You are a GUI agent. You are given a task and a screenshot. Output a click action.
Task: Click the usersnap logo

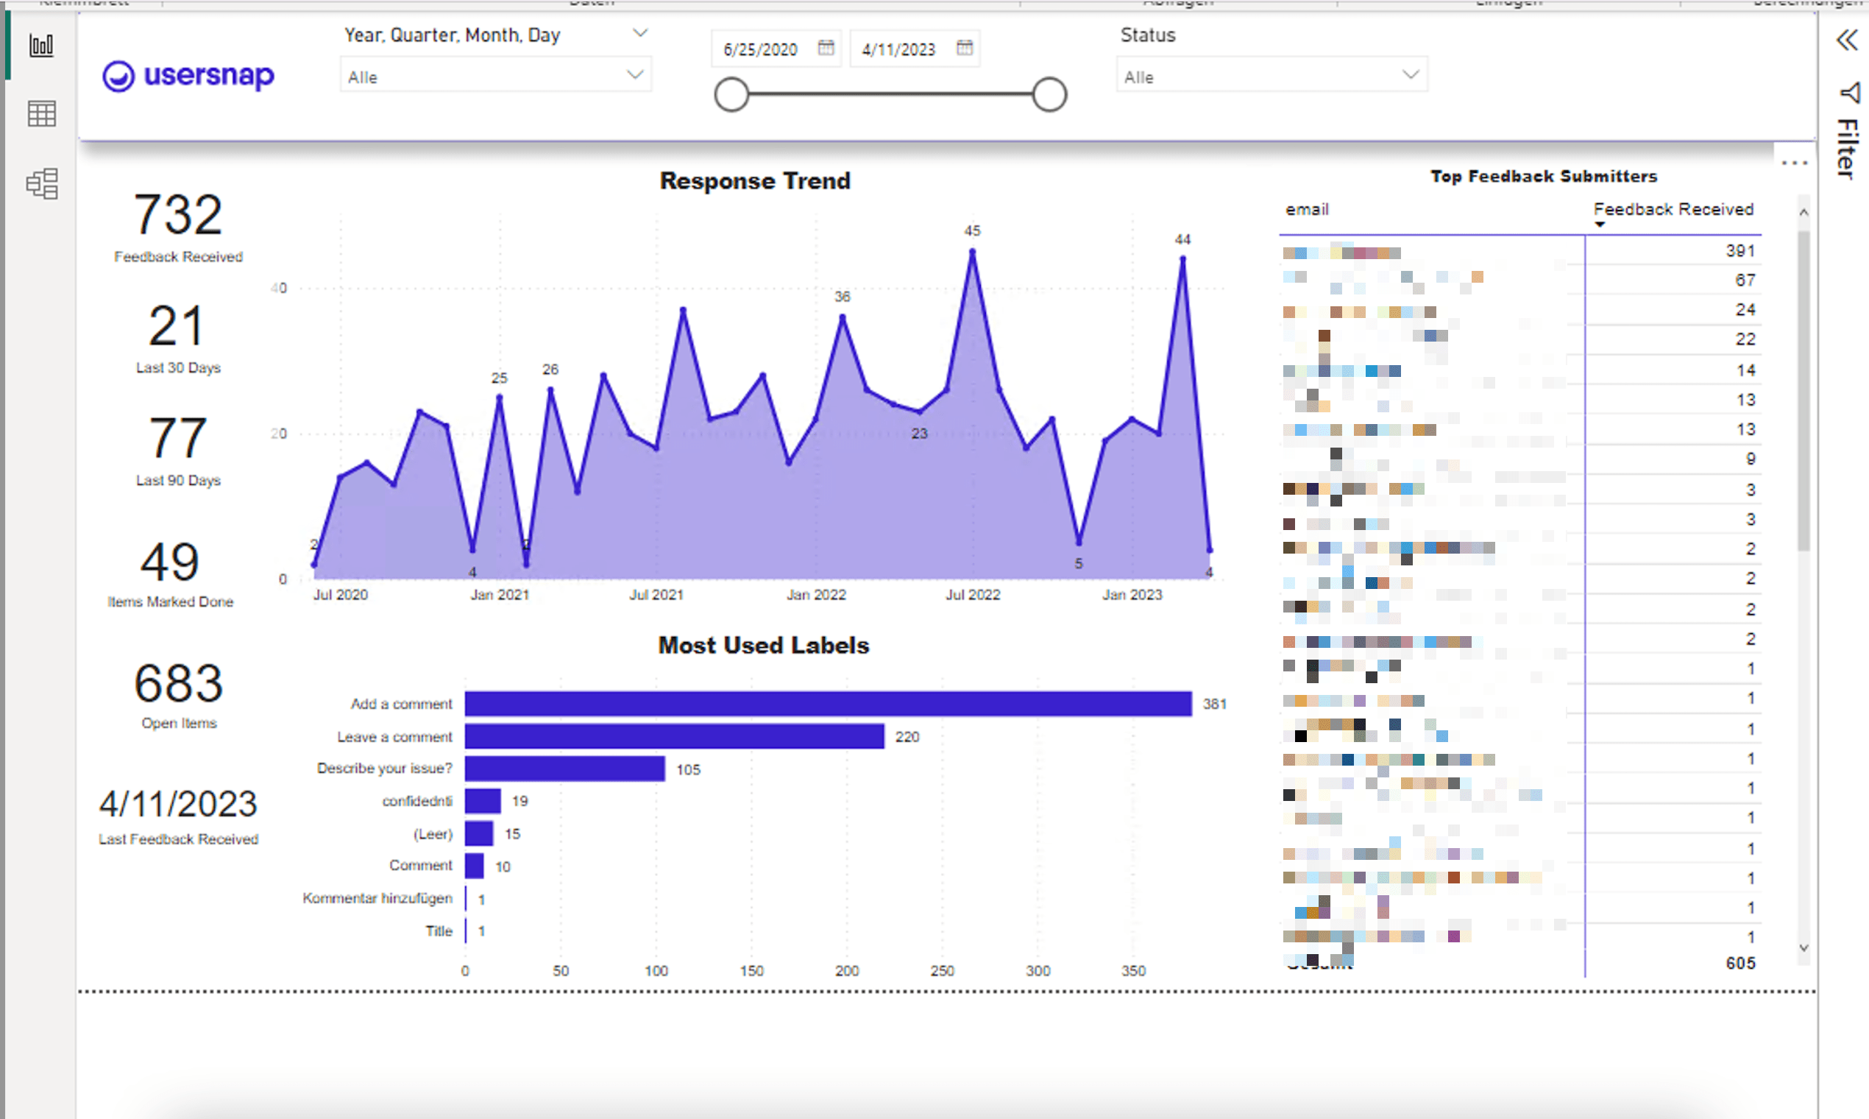[x=188, y=75]
